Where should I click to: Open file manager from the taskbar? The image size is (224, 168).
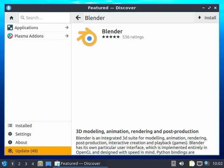pos(40,164)
